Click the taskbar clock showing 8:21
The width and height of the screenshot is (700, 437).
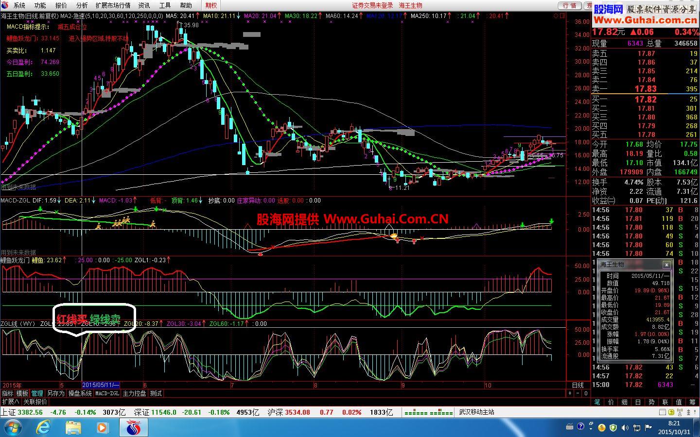(x=674, y=427)
